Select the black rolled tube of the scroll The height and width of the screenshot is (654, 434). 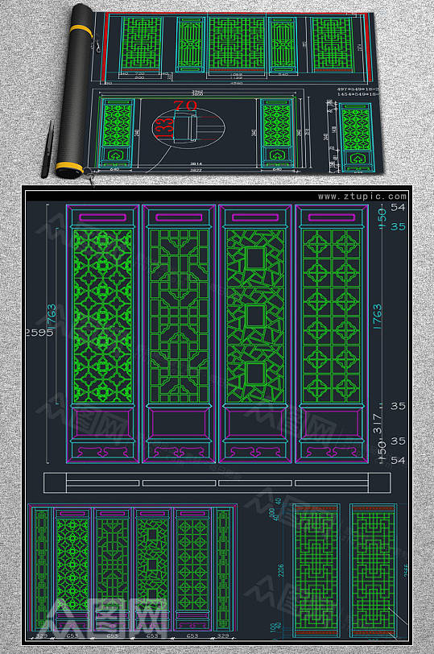point(76,91)
